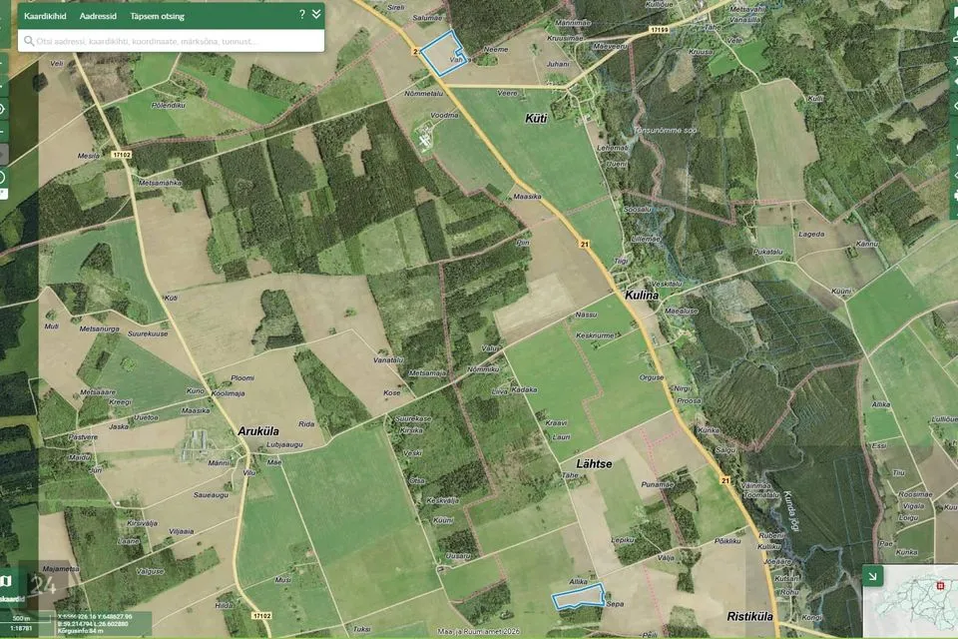Screen dimensions: 958x639
Task: Click the red marker in overview map
Action: (940, 586)
